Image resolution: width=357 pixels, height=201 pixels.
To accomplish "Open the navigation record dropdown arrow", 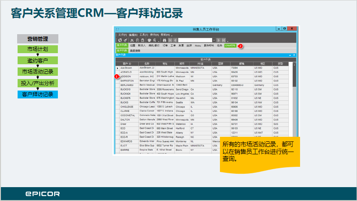I will click(214, 40).
